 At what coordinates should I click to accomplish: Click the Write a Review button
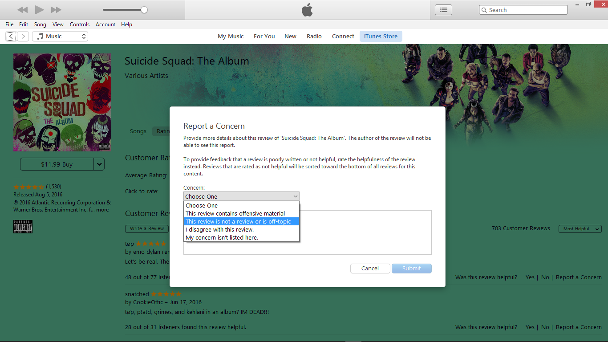(x=147, y=228)
